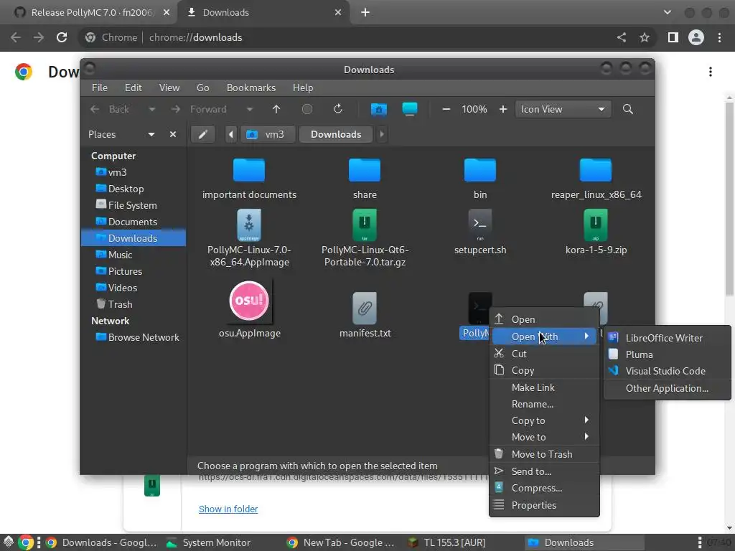This screenshot has width=735, height=551.
Task: Open the Edit menu
Action: click(x=133, y=88)
